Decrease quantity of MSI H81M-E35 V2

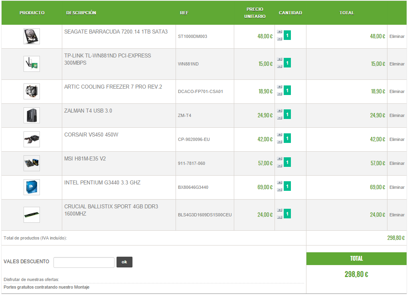pos(279,166)
